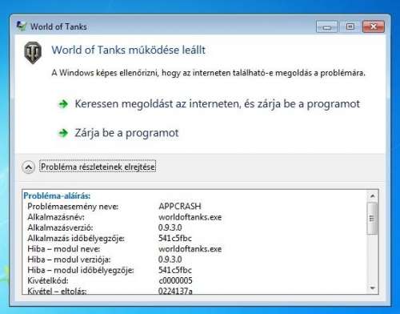Minimize the World of Tanks error dialog

[327, 26]
